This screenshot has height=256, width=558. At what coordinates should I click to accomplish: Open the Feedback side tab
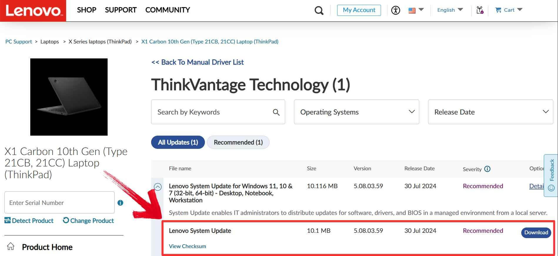(551, 175)
